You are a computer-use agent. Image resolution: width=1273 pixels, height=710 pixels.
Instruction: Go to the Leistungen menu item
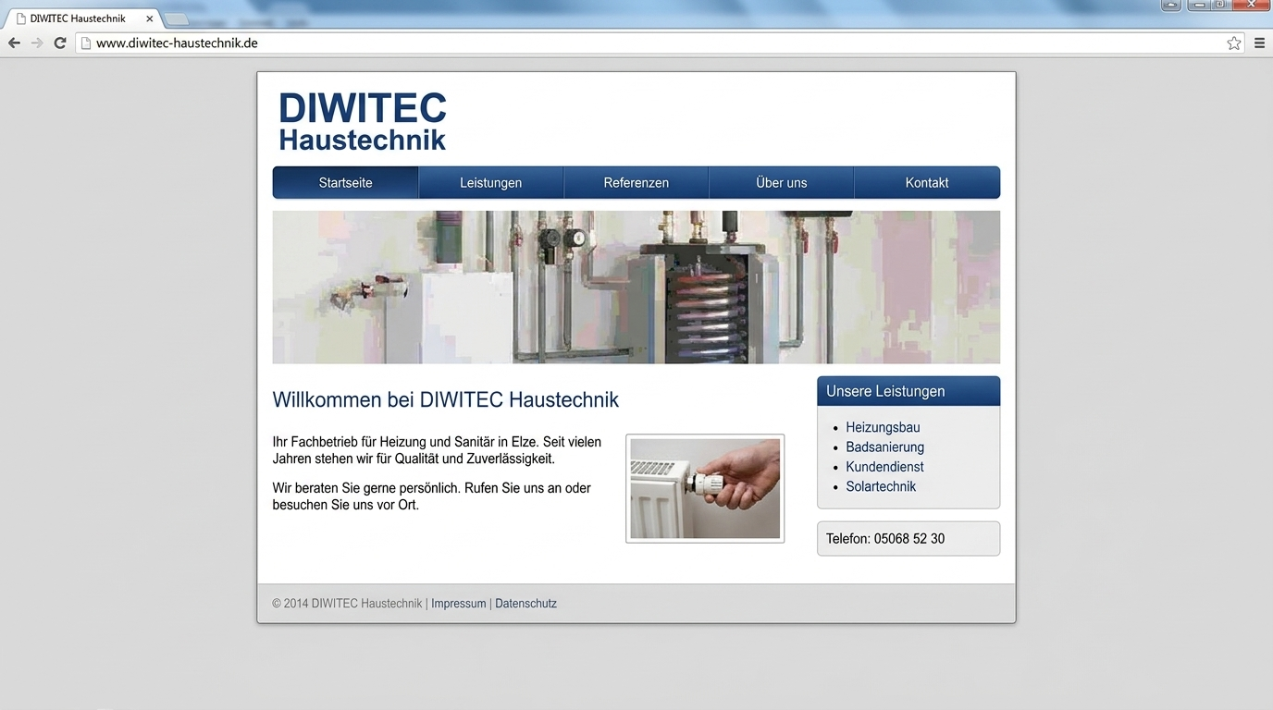point(491,182)
